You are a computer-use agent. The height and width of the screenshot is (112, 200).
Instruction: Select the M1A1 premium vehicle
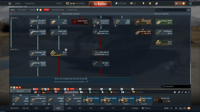coord(164,43)
